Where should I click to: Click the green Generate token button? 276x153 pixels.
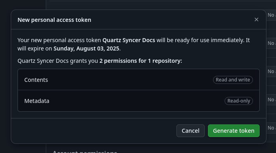pos(233,131)
